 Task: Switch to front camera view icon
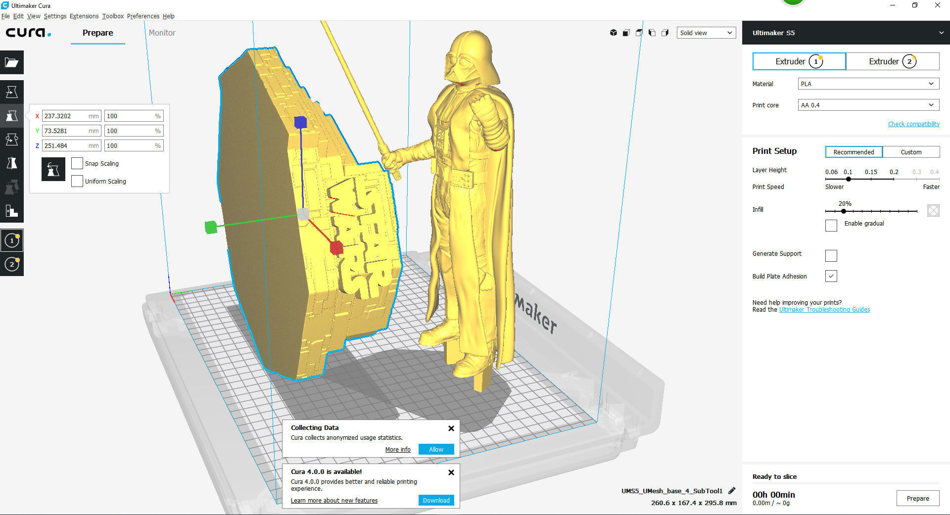[x=626, y=33]
